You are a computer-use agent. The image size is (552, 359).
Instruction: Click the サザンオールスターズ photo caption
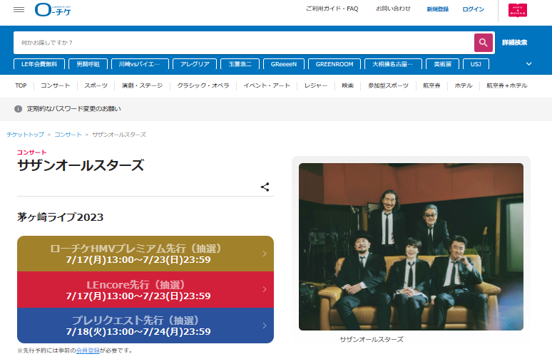click(372, 339)
